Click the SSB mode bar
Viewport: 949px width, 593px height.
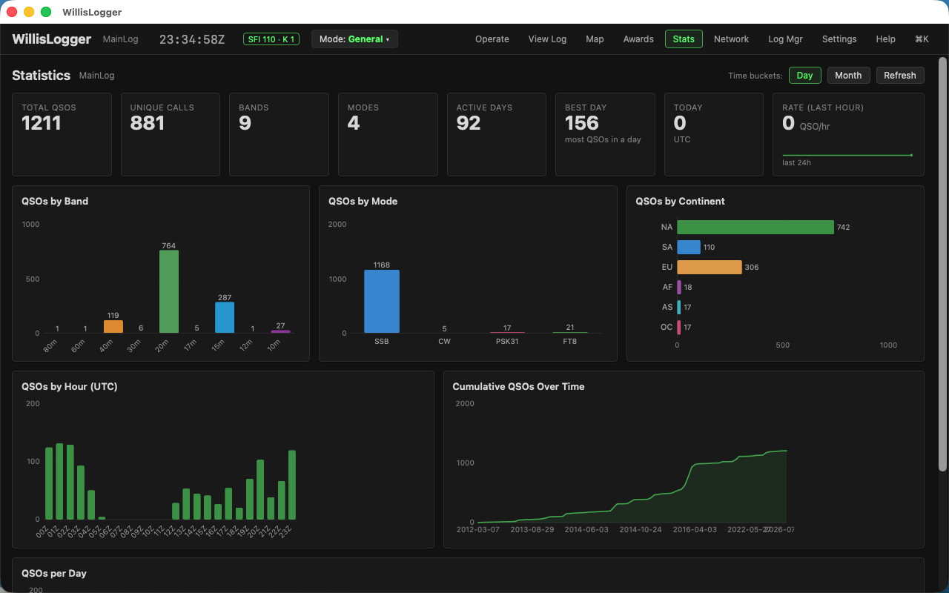382,302
